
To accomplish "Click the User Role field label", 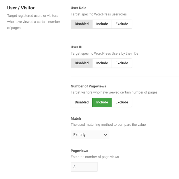I will point(78,8).
